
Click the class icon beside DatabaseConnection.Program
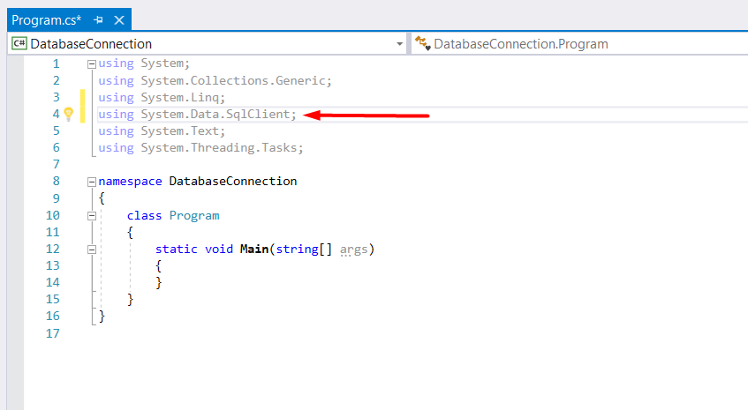pos(422,43)
